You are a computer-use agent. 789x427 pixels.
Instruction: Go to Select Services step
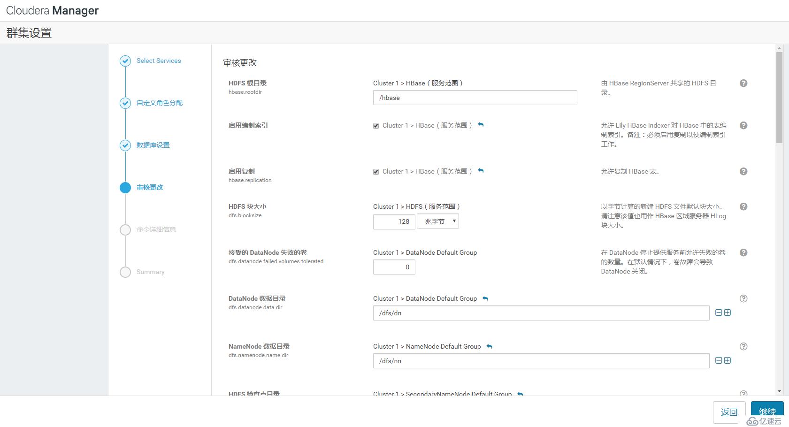click(x=159, y=61)
